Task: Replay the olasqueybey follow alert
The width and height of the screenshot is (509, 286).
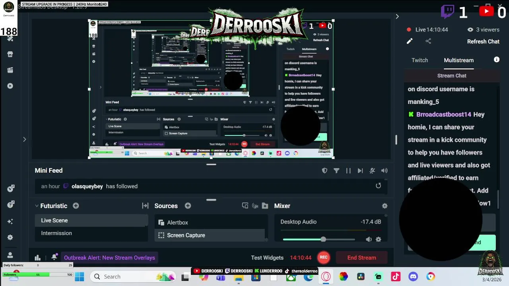Action: (x=378, y=186)
